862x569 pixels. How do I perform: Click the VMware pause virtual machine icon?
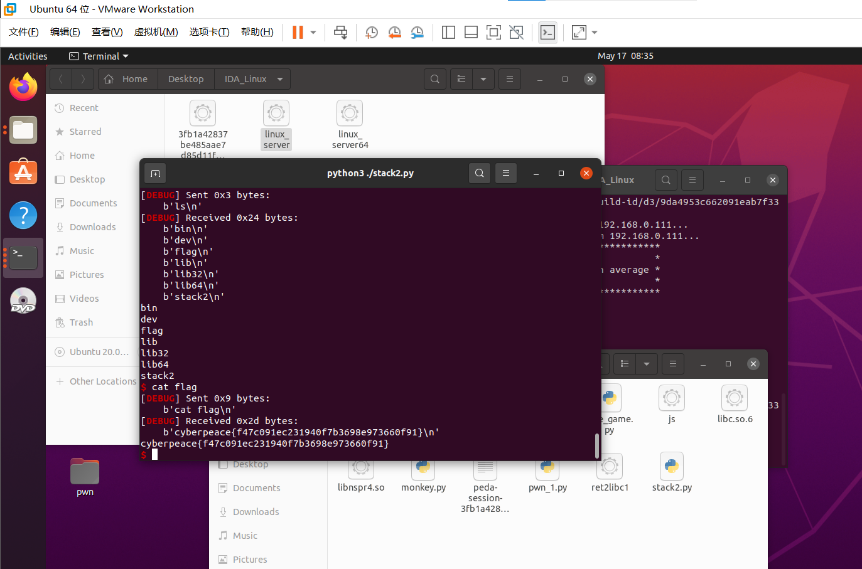pos(298,32)
